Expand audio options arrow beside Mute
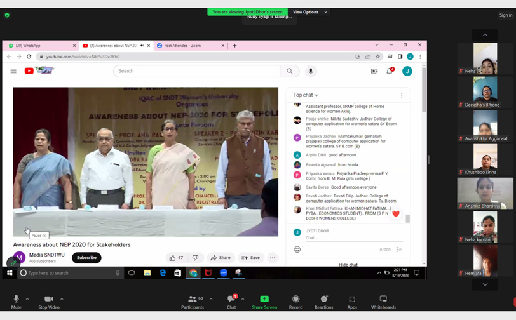 pyautogui.click(x=27, y=298)
